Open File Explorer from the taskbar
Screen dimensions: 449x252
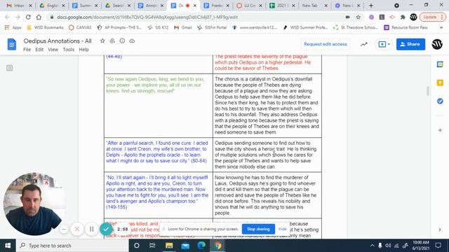coord(169,246)
